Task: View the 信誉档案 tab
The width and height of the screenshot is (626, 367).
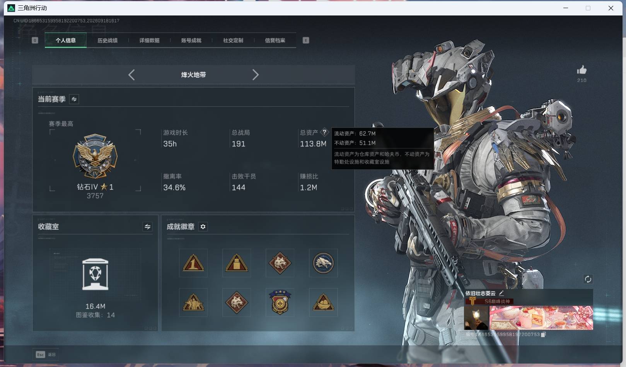Action: pyautogui.click(x=275, y=40)
